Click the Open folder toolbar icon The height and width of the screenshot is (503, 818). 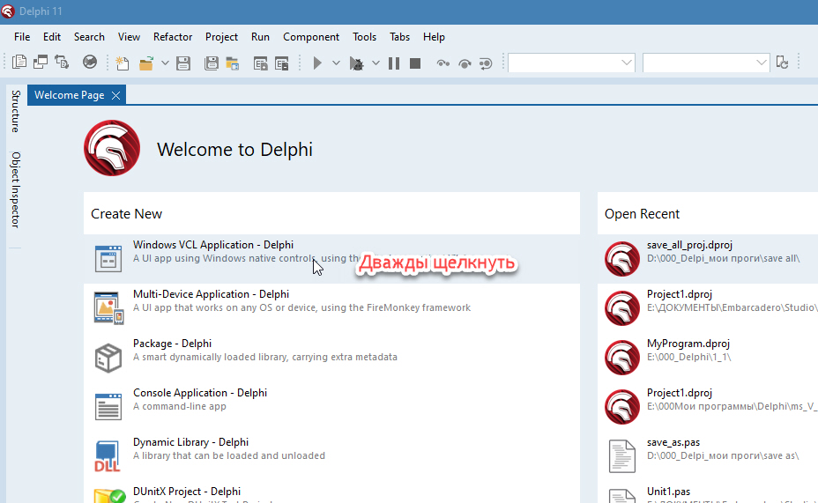(146, 63)
